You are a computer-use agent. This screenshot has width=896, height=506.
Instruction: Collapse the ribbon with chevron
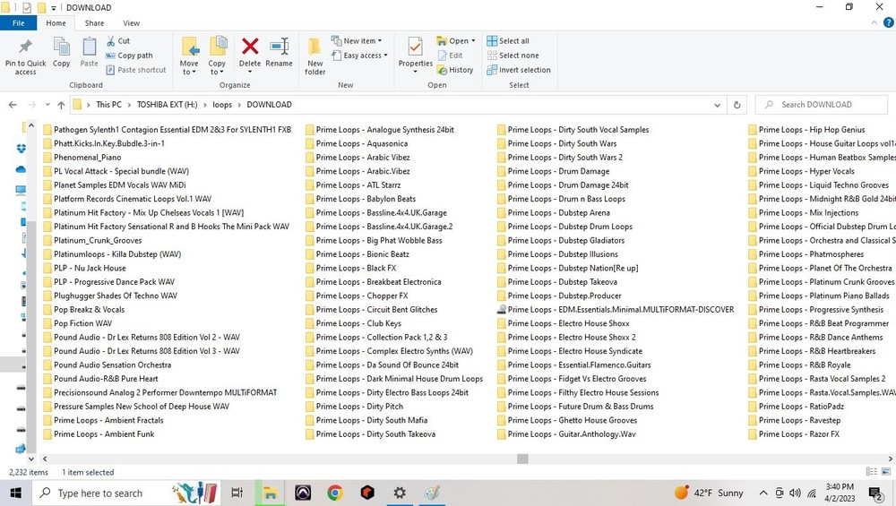(874, 23)
